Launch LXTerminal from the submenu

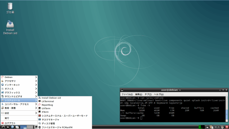click(x=65, y=101)
